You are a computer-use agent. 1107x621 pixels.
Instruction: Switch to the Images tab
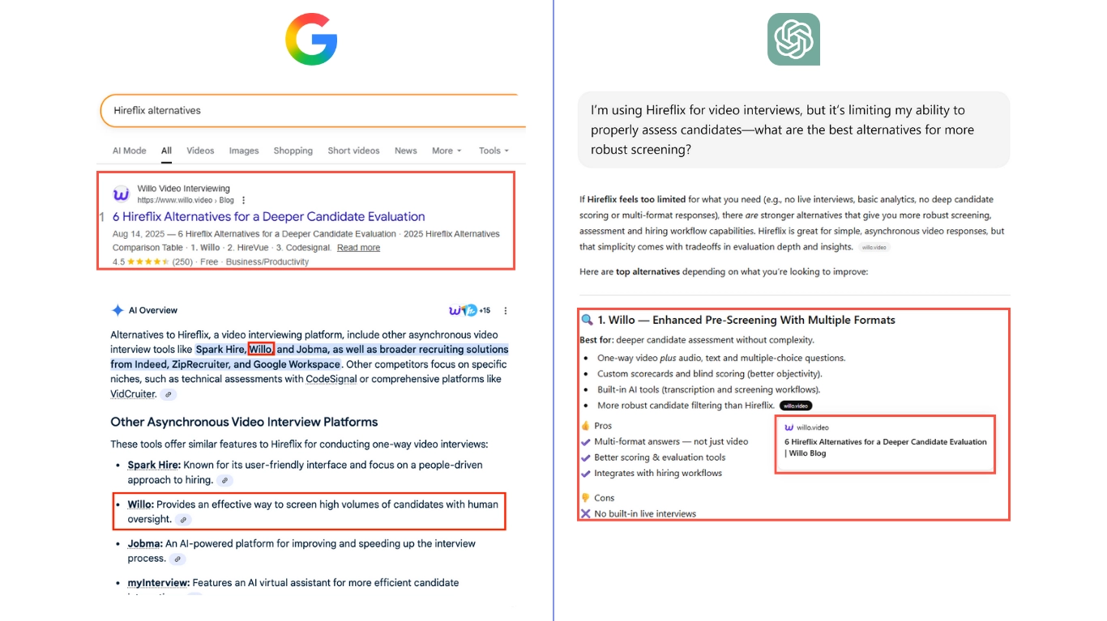244,151
